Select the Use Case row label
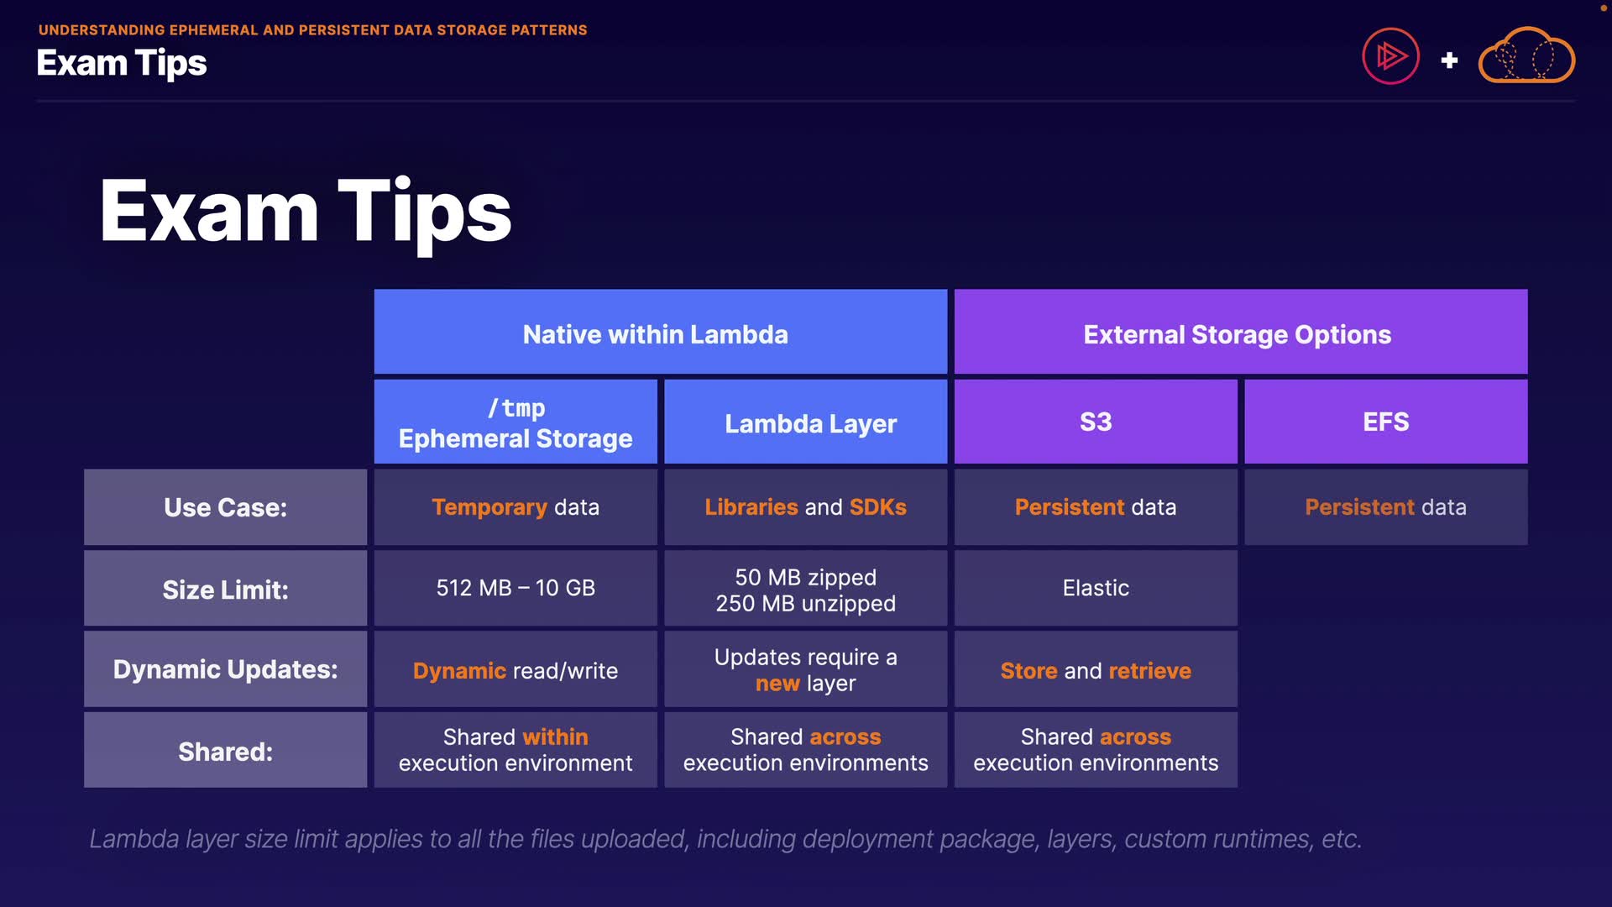This screenshot has width=1612, height=907. coord(225,507)
